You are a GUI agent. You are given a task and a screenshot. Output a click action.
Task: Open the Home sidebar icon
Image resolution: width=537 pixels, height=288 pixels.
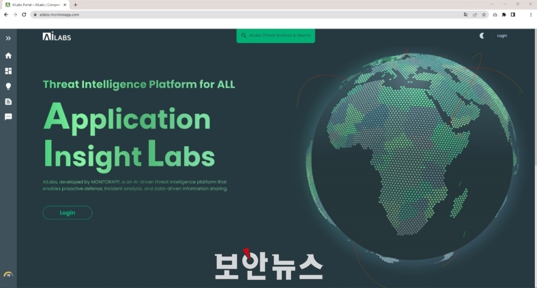coord(8,55)
